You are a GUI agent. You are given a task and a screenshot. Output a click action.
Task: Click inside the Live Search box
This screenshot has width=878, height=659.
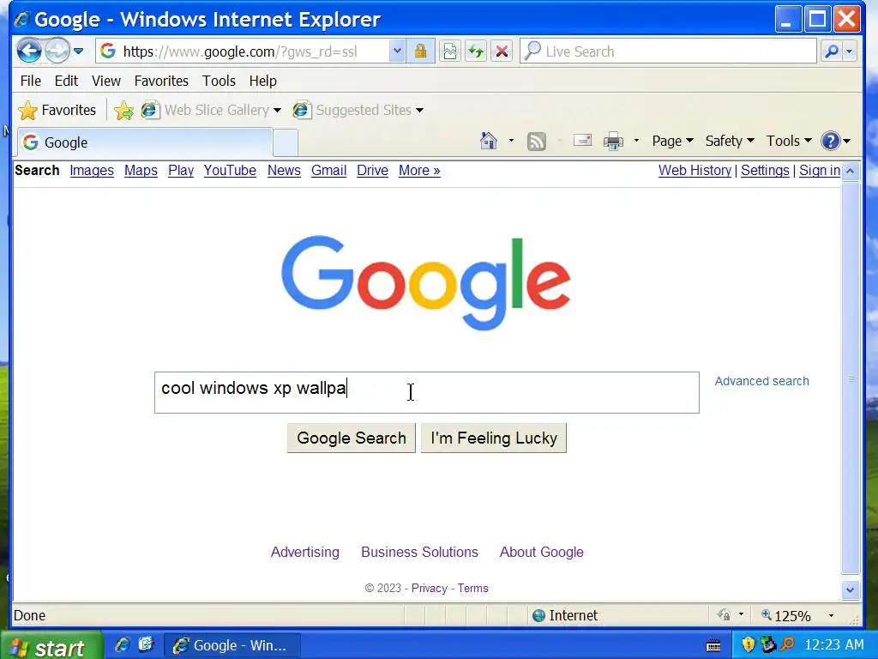click(x=668, y=51)
